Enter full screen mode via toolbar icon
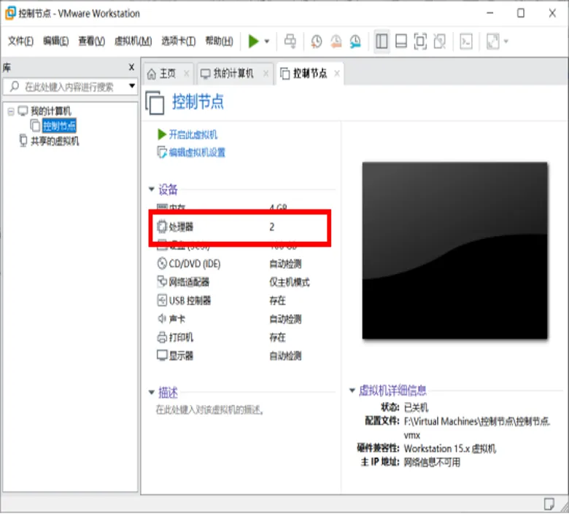 [x=420, y=42]
